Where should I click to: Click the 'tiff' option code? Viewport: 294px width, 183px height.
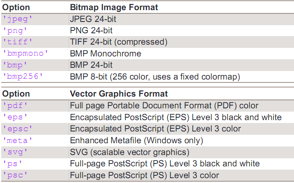(17, 42)
